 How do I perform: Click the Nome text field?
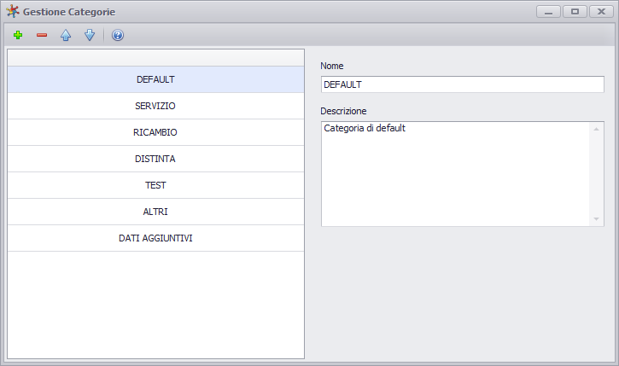pos(462,84)
